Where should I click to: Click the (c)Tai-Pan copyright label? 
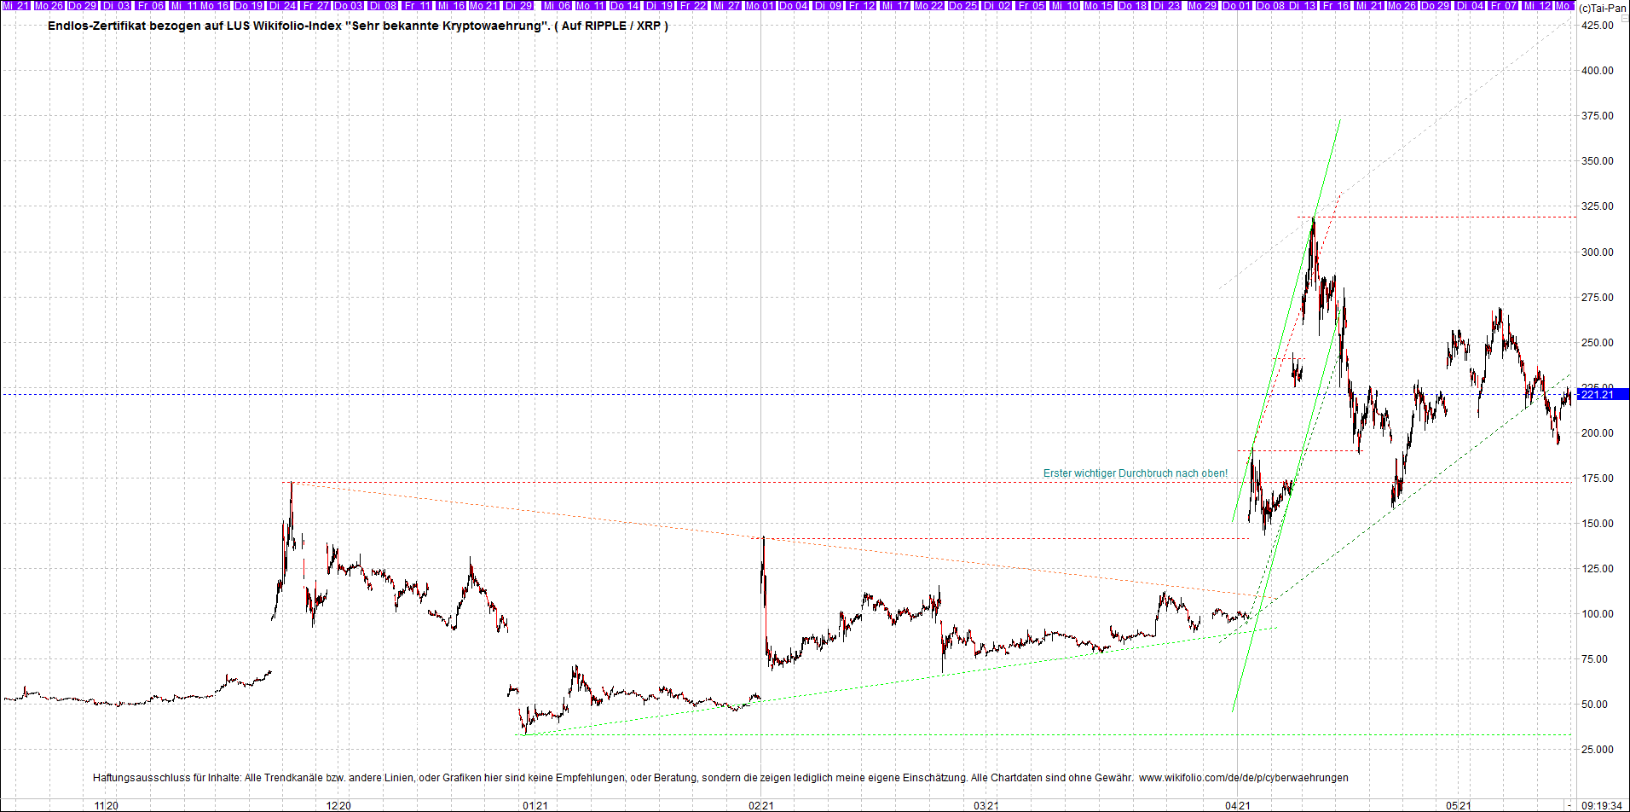1602,8
